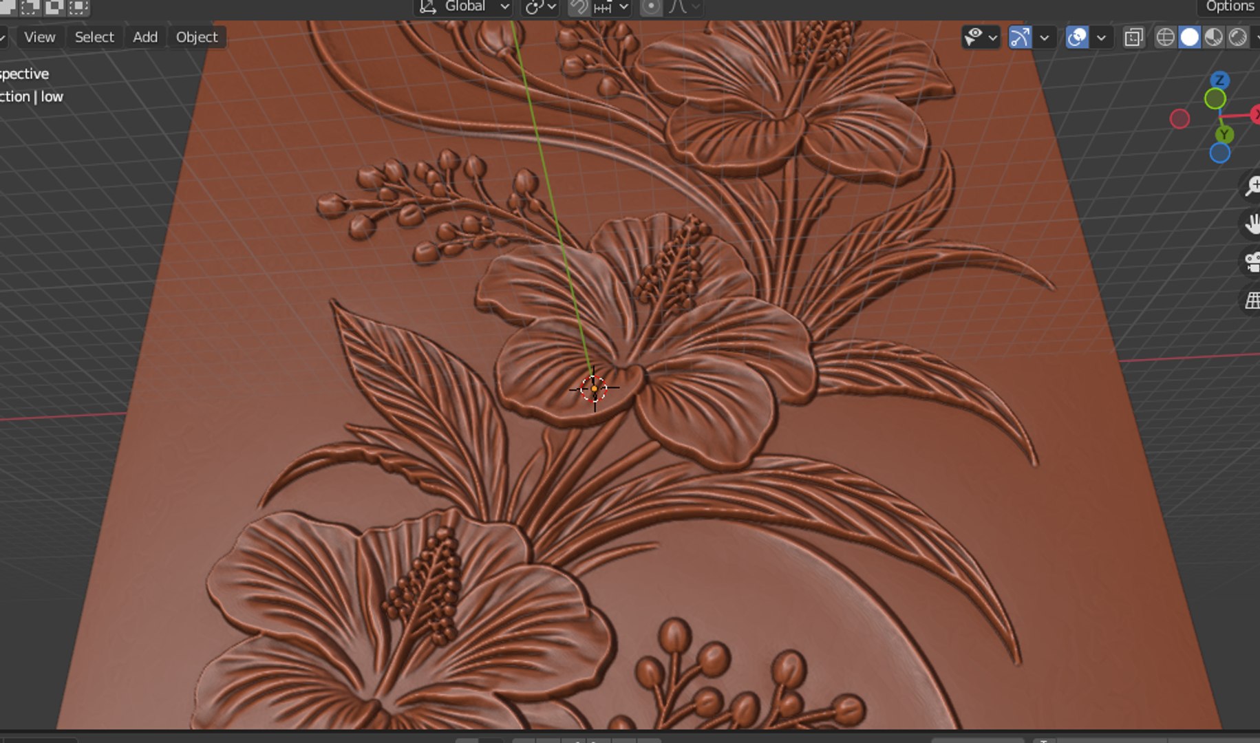Open the snapping options dropdown
1260x743 pixels.
[x=612, y=7]
